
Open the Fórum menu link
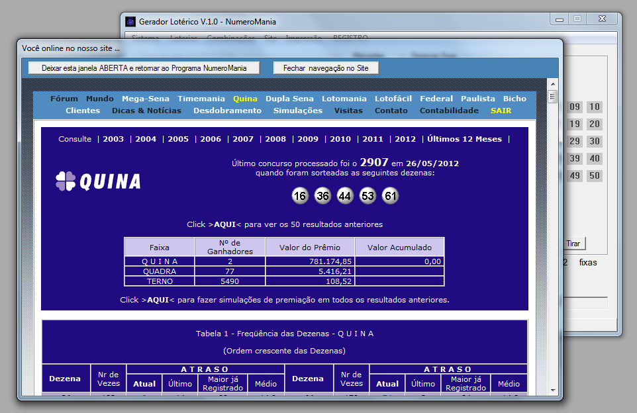pos(64,99)
